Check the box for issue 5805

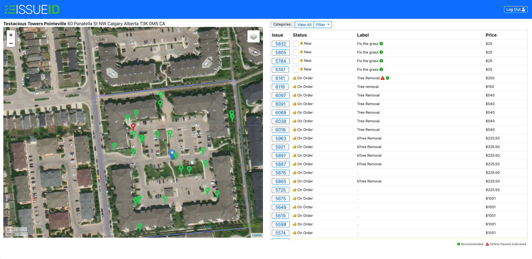coord(296,52)
